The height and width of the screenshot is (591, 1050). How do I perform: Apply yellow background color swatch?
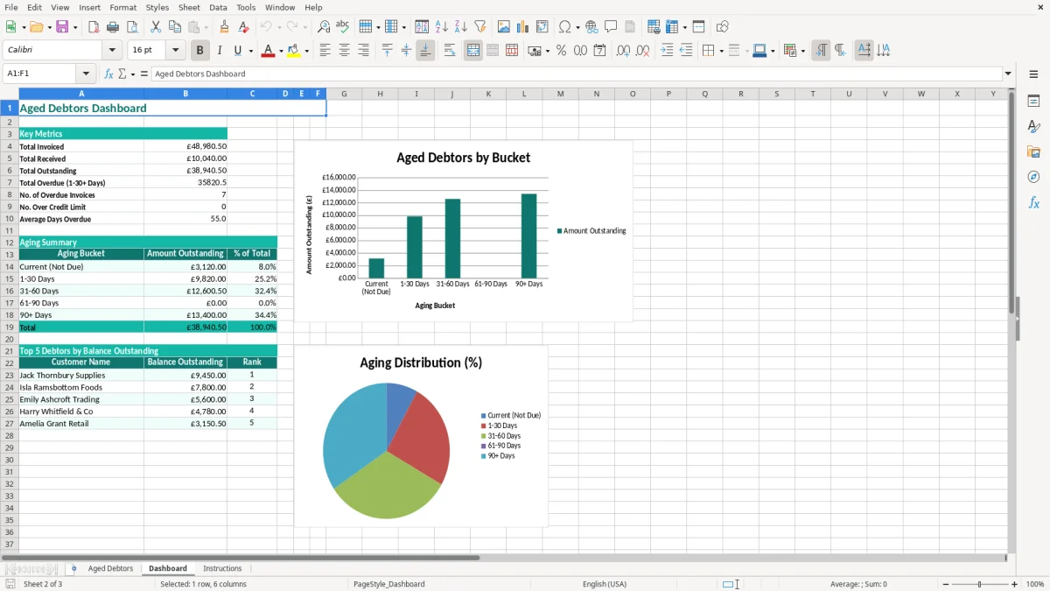pos(294,51)
